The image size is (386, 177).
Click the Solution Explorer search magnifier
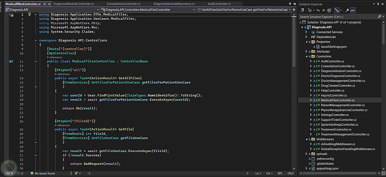coord(379,17)
